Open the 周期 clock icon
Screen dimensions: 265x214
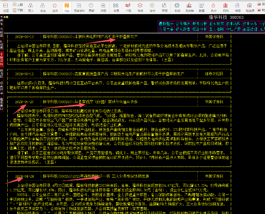coord(91,6)
